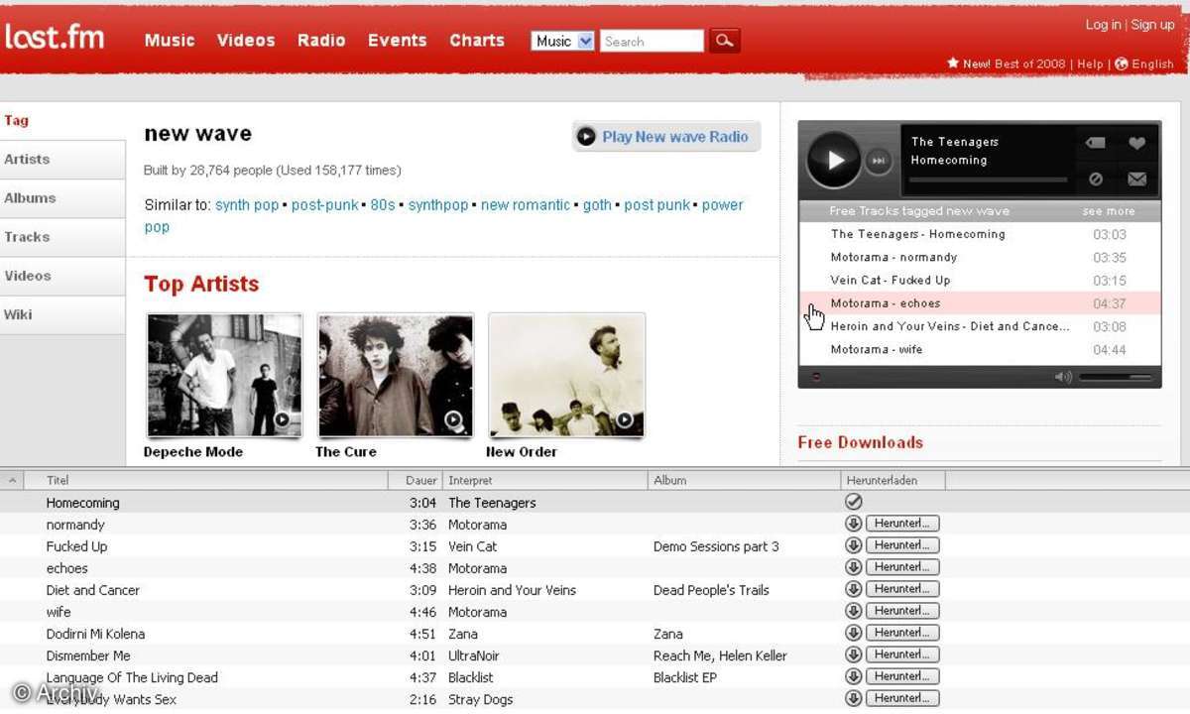
Task: Click the search input field
Action: (652, 41)
